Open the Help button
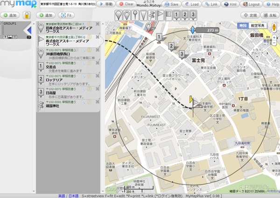 click(x=272, y=4)
